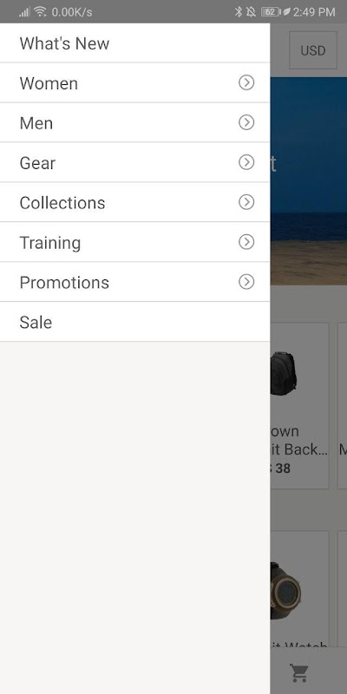Expand the Men category arrow

click(x=246, y=122)
